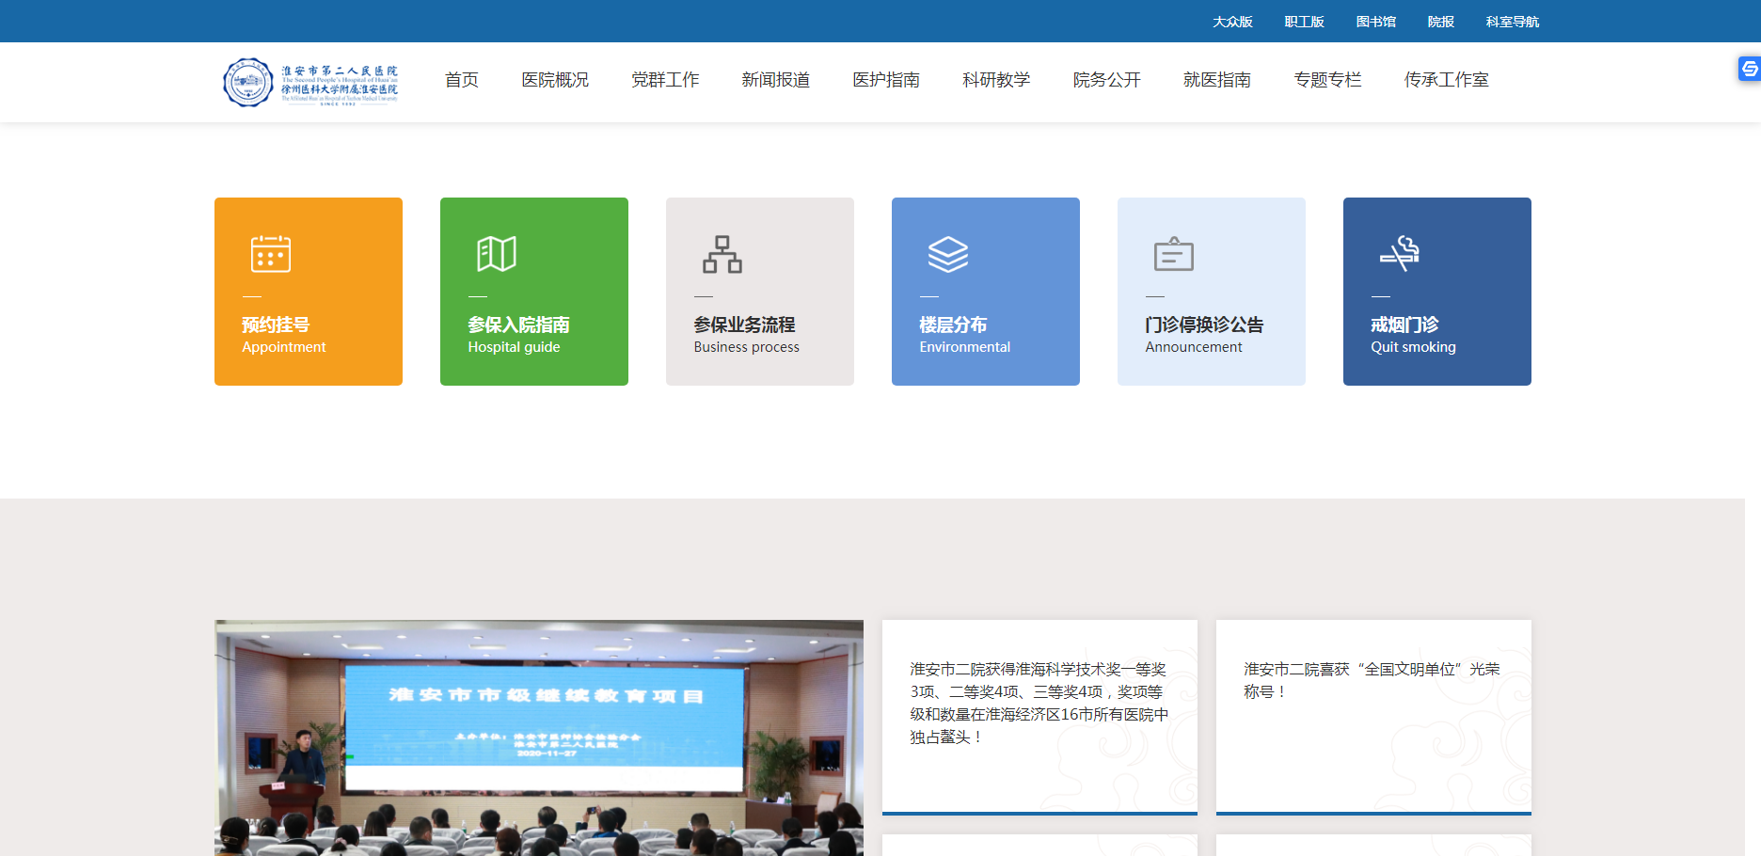Click the hospital logo emblem
Image resolution: width=1761 pixels, height=856 pixels.
coord(247,82)
